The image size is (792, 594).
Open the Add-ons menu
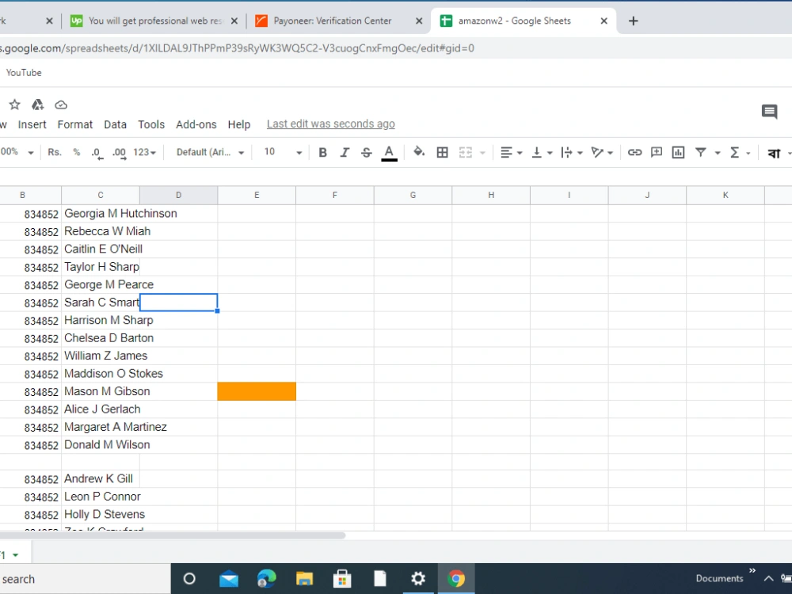(196, 124)
